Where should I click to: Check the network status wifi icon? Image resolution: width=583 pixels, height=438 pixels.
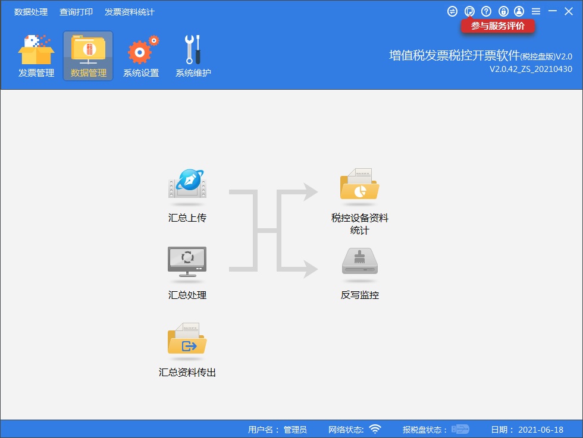point(375,428)
